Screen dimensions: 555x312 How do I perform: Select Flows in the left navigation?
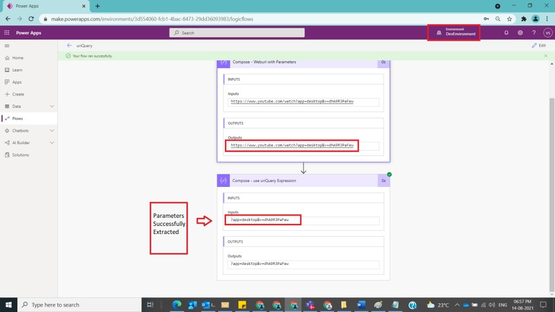point(18,119)
